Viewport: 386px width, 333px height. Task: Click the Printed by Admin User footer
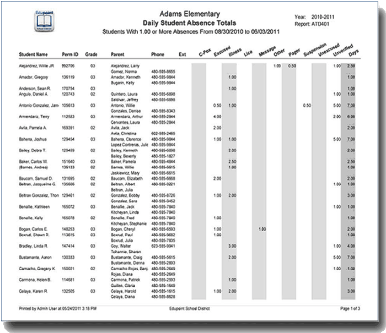coord(57,308)
